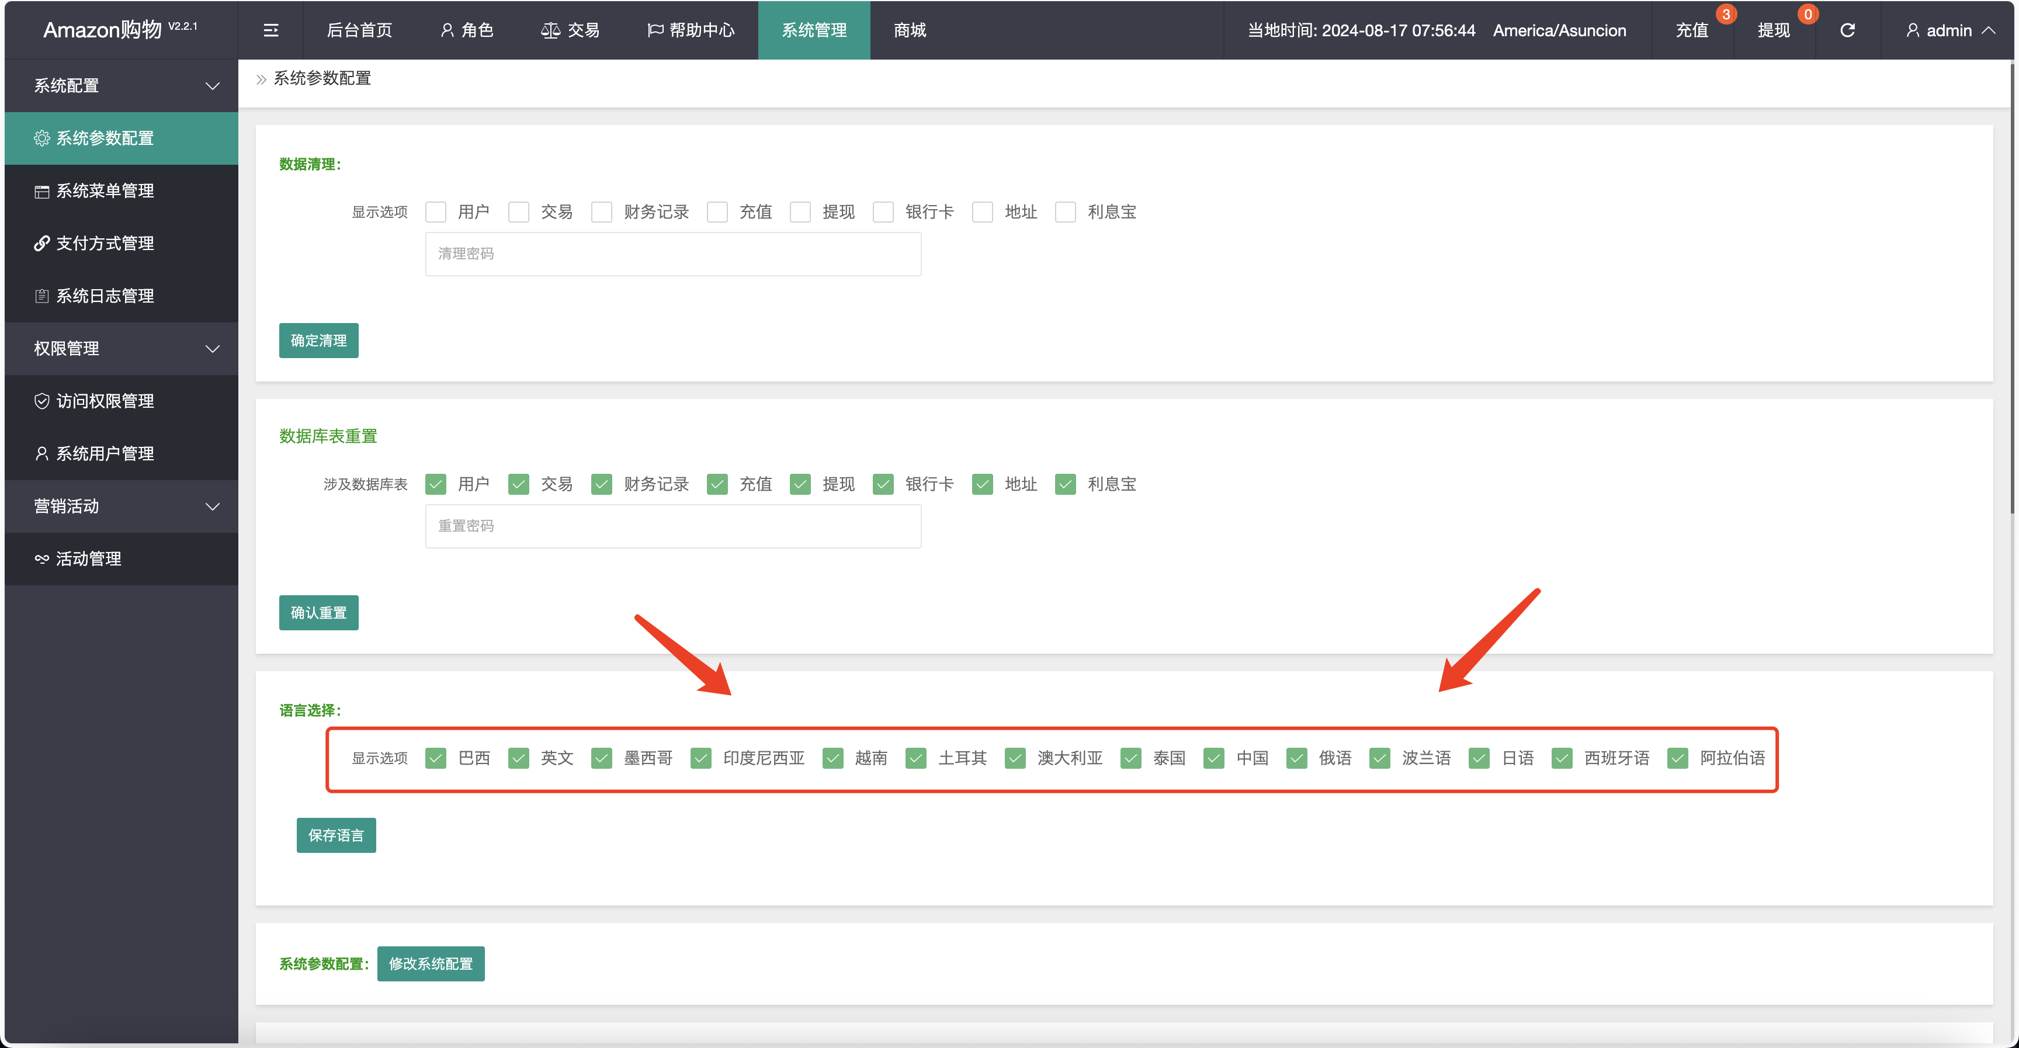Click the 支付方式管理 link icon
Screen dimensions: 2019x1048
pos(41,244)
